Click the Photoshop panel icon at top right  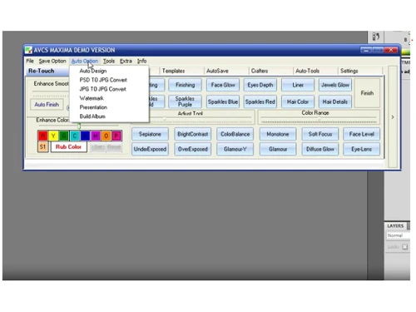(x=376, y=37)
